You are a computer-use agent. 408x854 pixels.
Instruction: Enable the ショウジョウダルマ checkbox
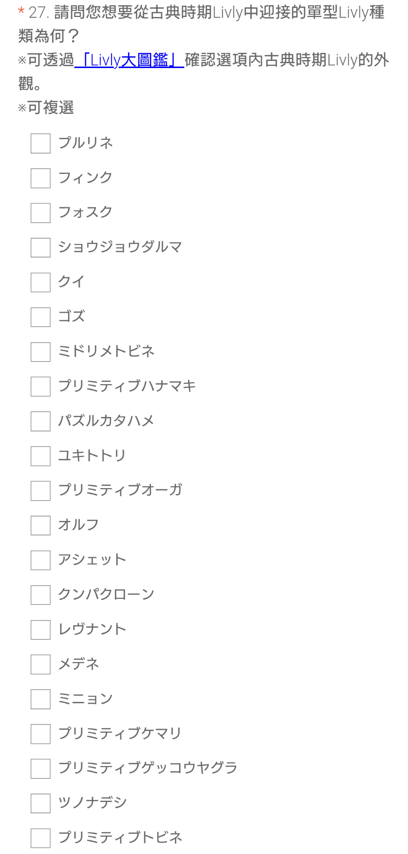[x=41, y=248]
